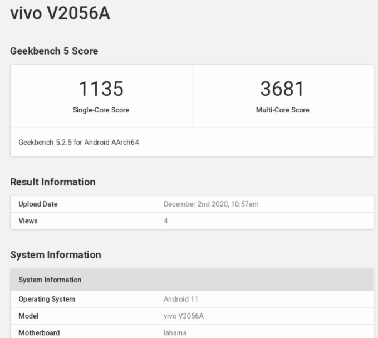Click the Upload Date row label
Image resolution: width=378 pixels, height=338 pixels.
click(38, 204)
